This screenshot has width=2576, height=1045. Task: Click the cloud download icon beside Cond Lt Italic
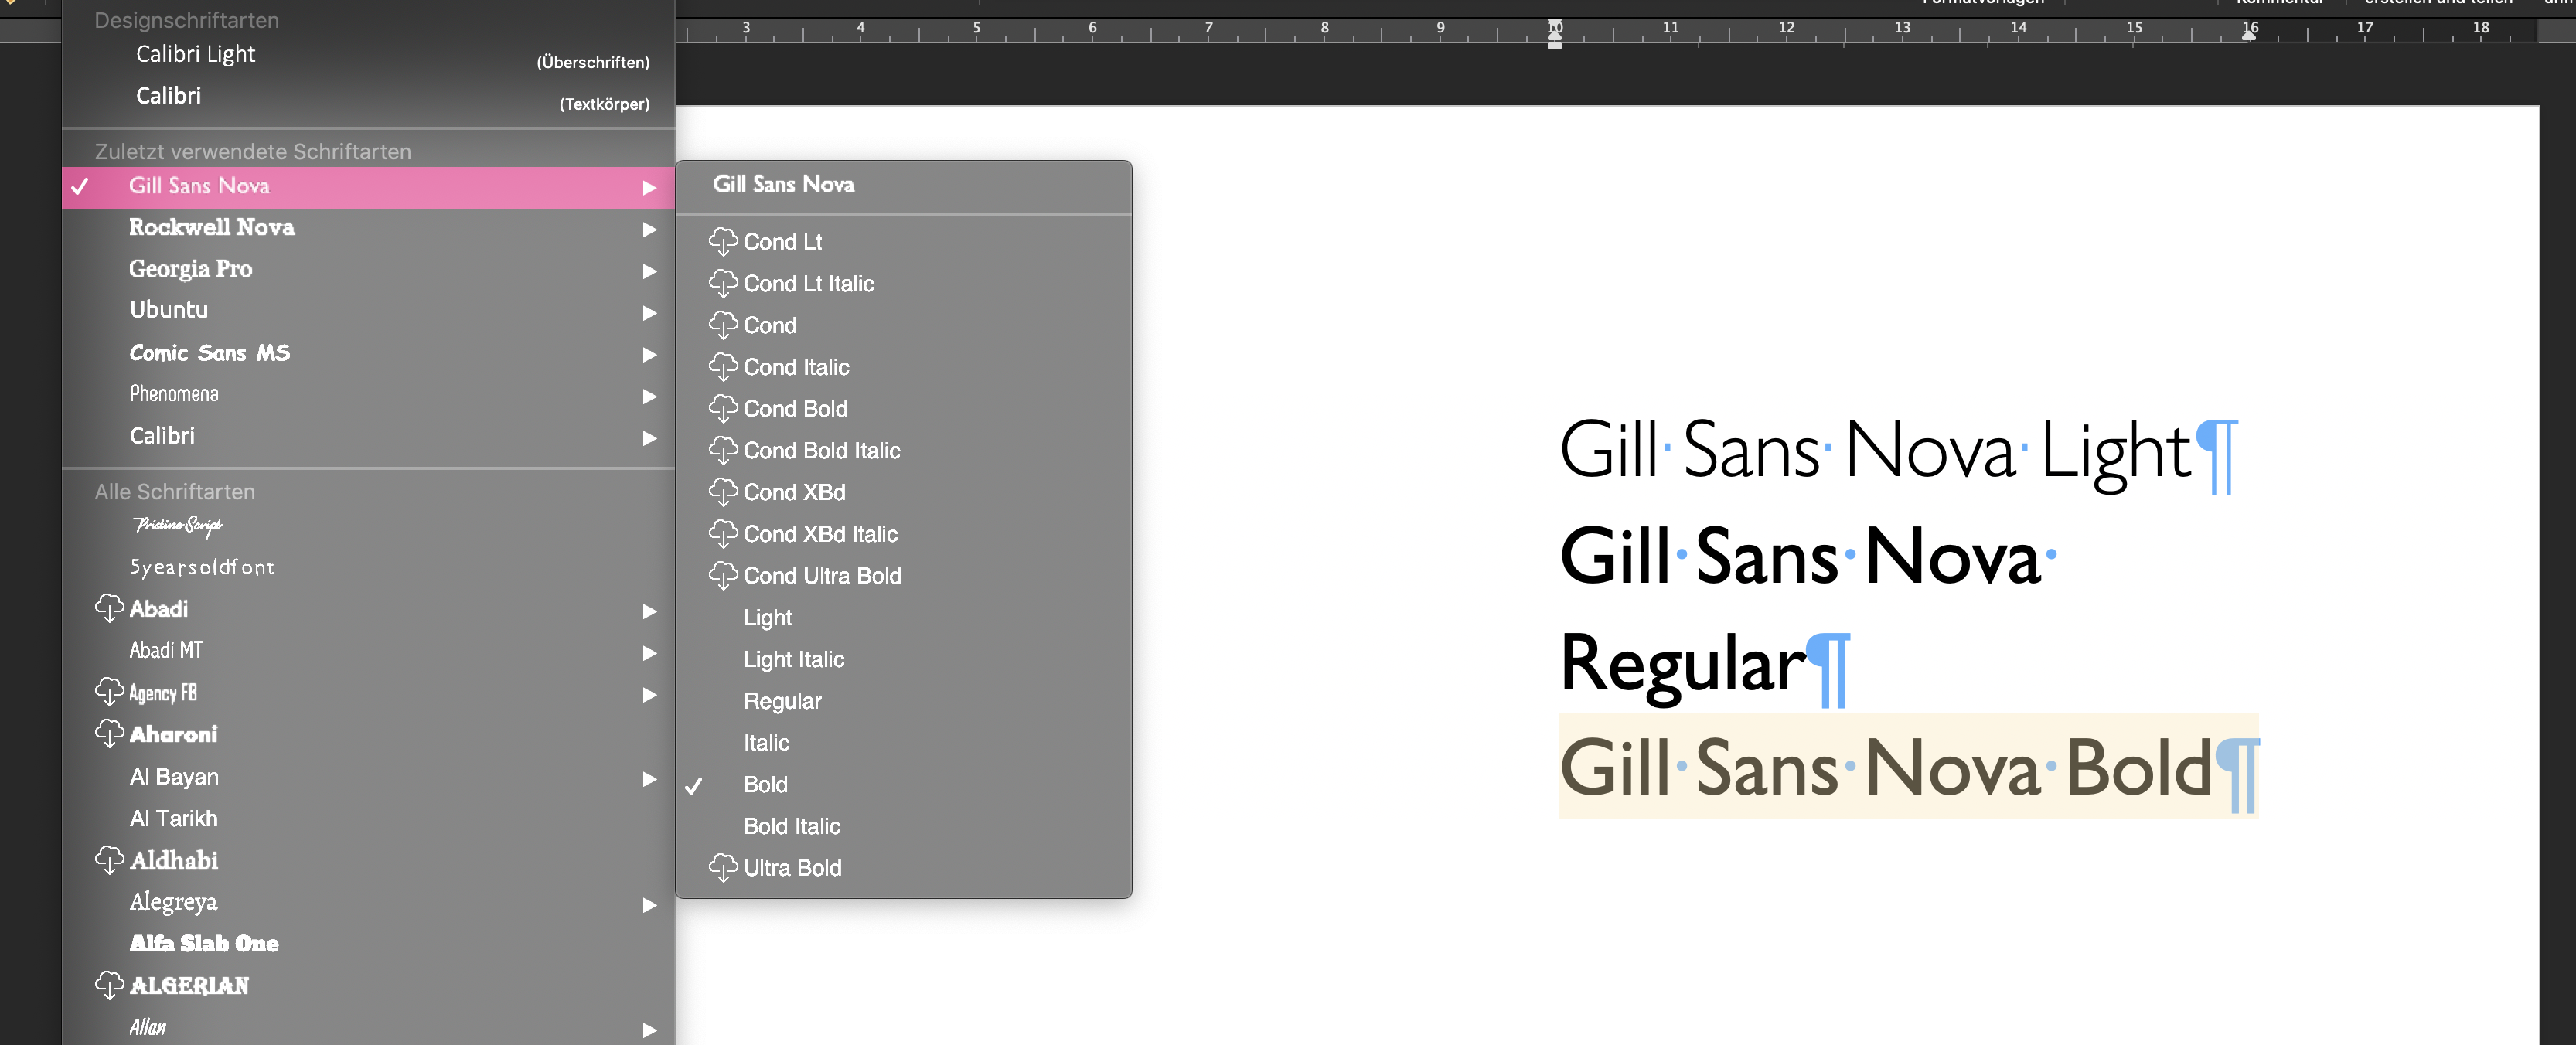[723, 284]
